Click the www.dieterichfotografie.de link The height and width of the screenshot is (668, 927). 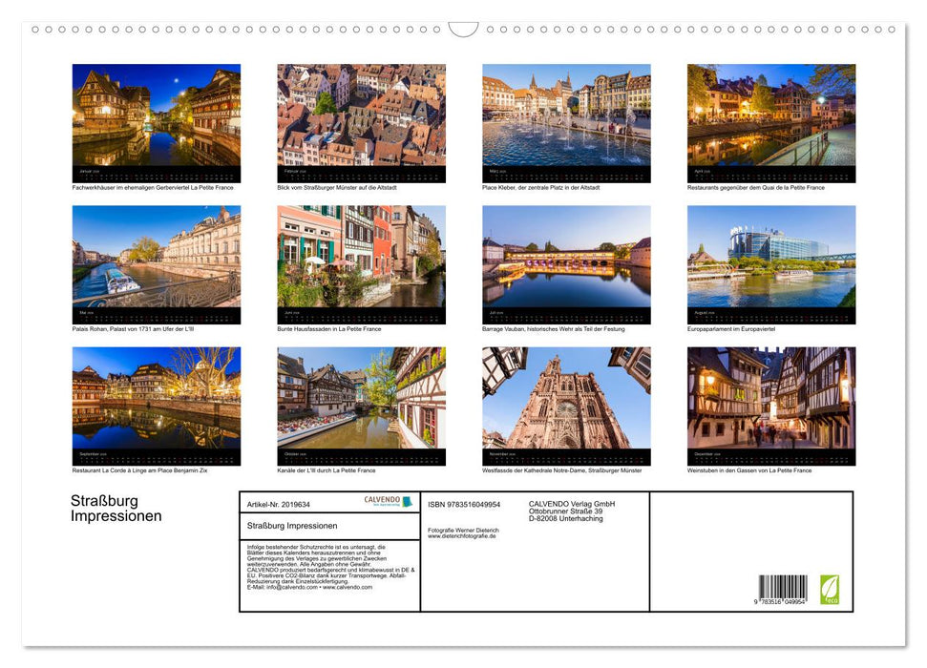(460, 535)
